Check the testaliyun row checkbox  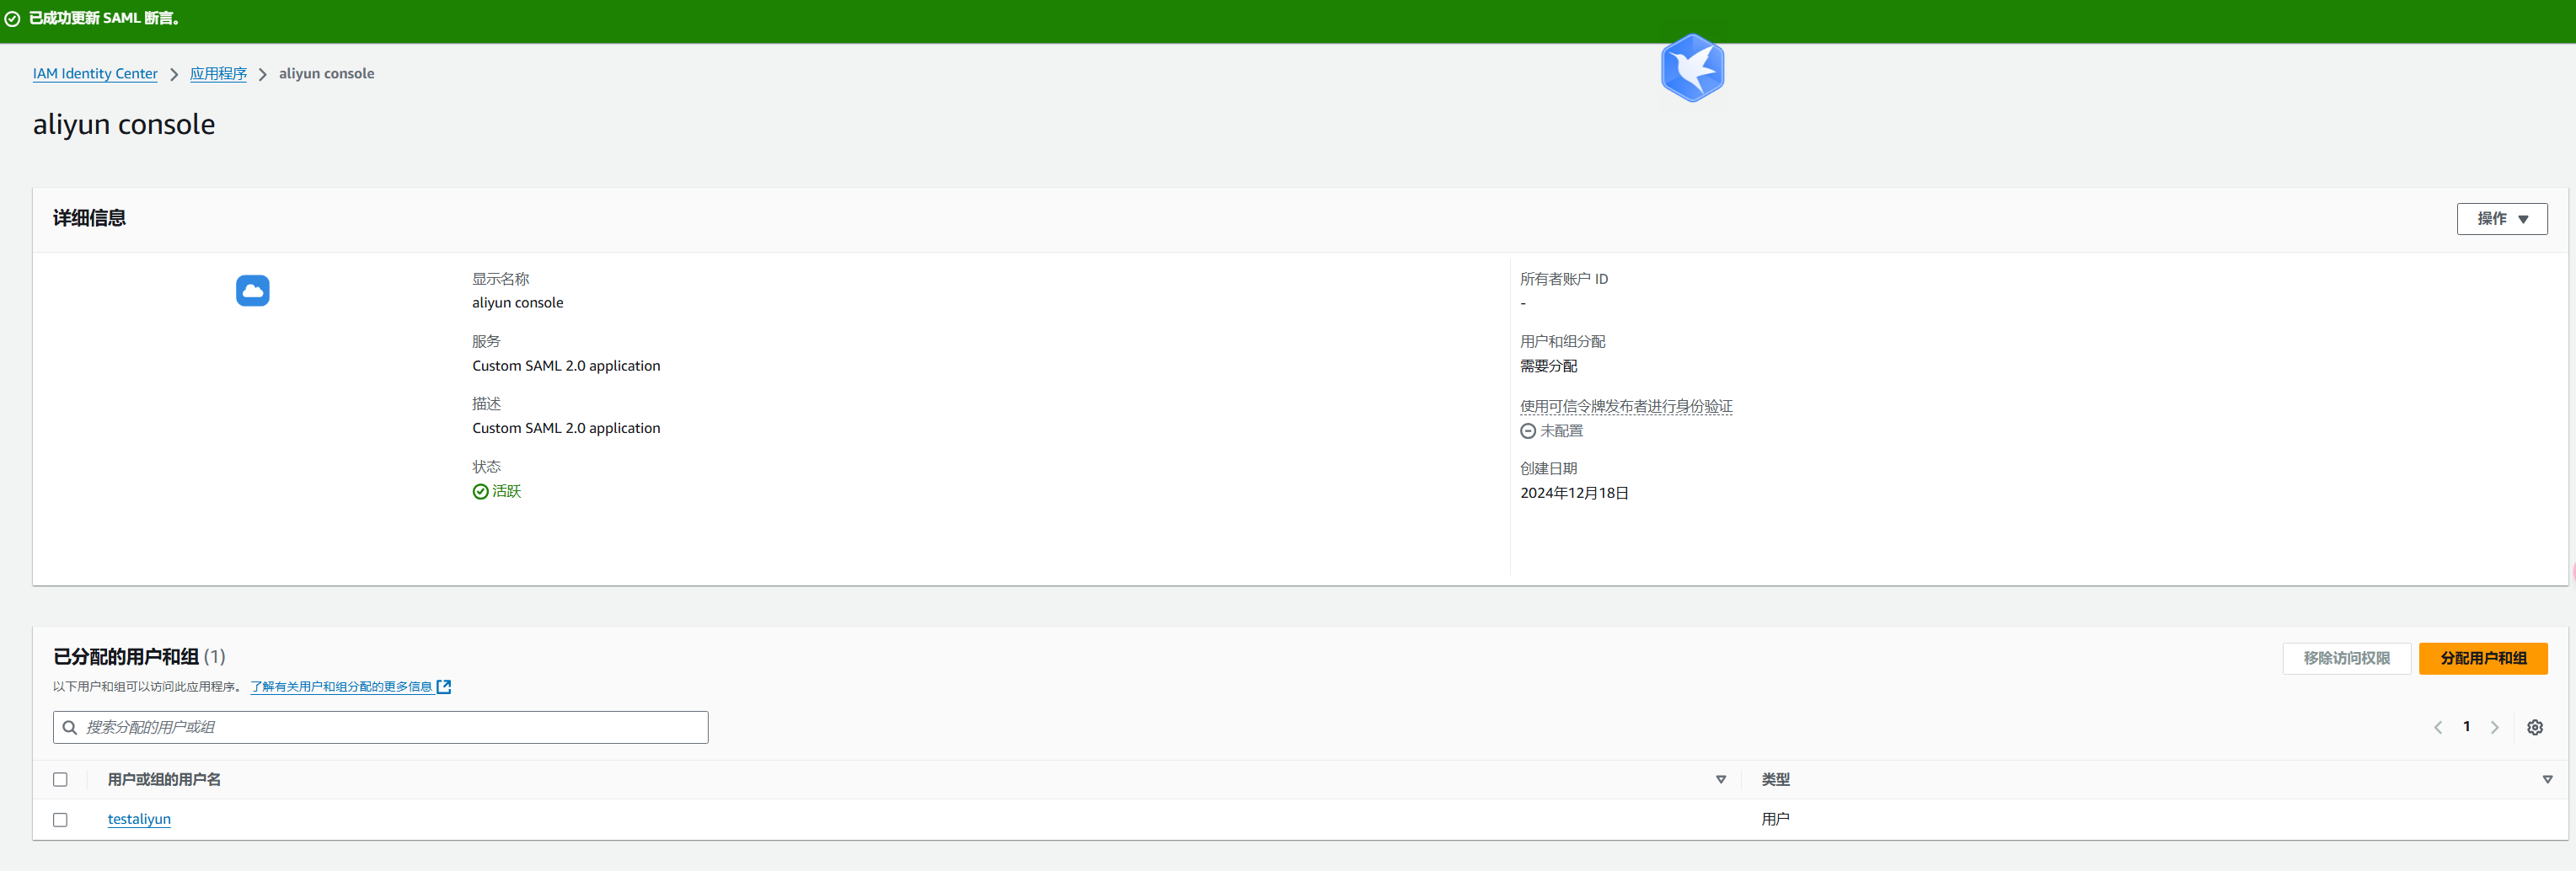pyautogui.click(x=60, y=819)
